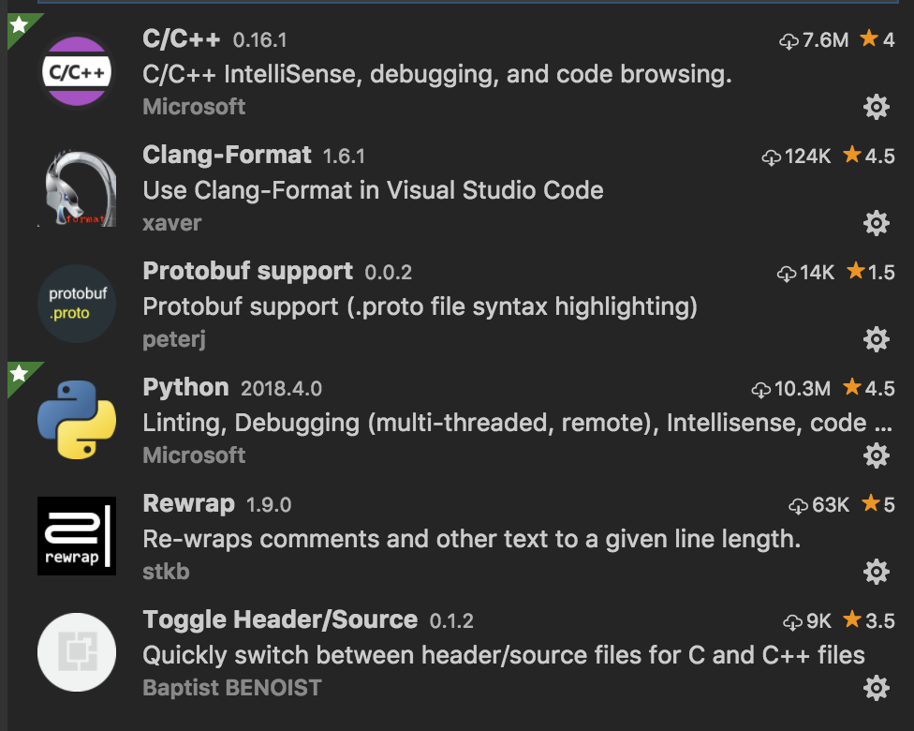Click the author link 'peterj' under Protobuf support
Viewport: 914px width, 731px height.
tap(173, 338)
